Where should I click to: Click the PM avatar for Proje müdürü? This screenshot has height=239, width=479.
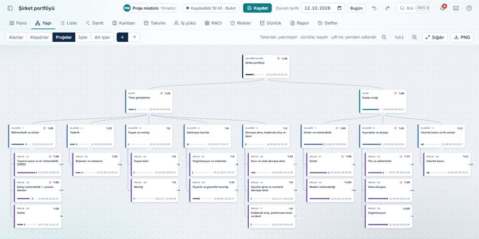coord(127,8)
